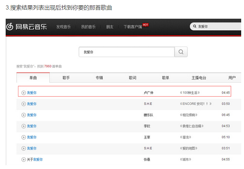The width and height of the screenshot is (244, 169).
Task: Open song 我爱你 in ENCORE 安可 row
Action: tap(32, 104)
